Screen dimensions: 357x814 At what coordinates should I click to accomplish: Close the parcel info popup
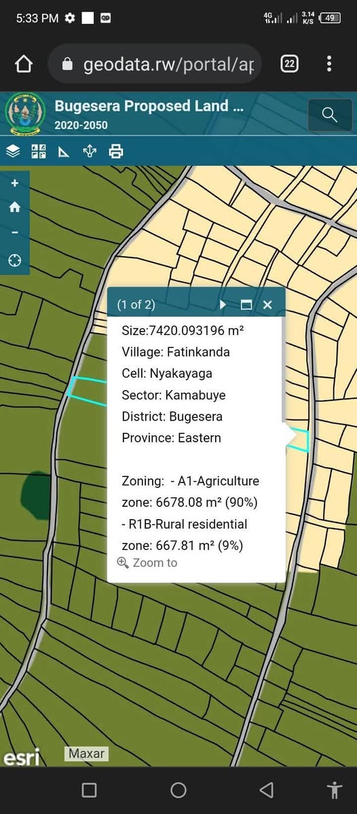tap(267, 304)
